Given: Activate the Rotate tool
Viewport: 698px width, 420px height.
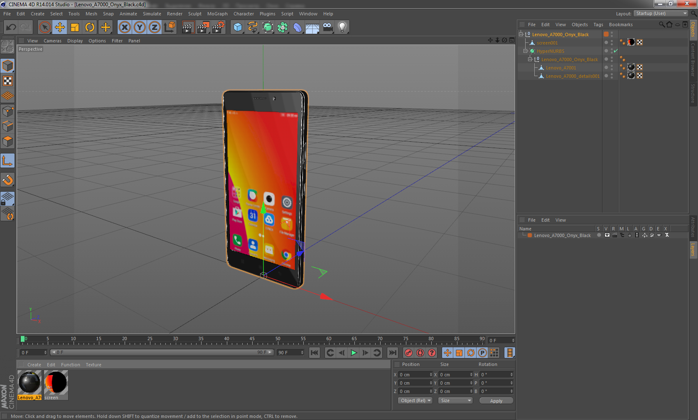Looking at the screenshot, I should [x=90, y=27].
